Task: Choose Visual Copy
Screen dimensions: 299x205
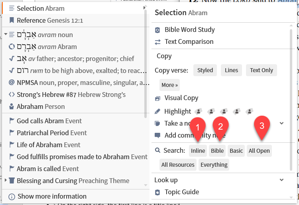Action: (181, 98)
